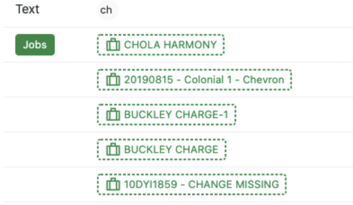
Task: Choose the job result mentioning Chevron
Action: pos(194,80)
